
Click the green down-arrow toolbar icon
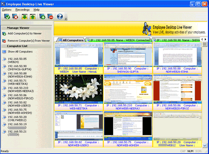click(24, 17)
